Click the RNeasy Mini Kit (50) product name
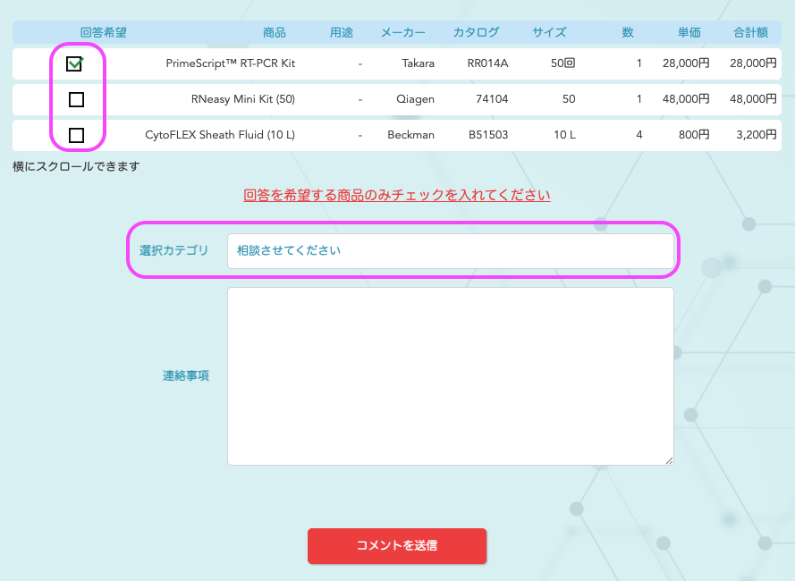795x581 pixels. coord(243,99)
